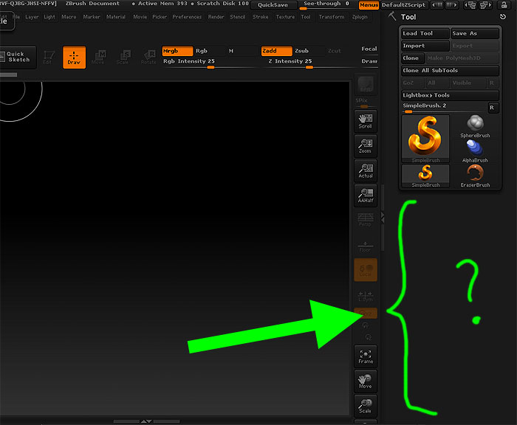Toggle Zadd mode

(276, 51)
